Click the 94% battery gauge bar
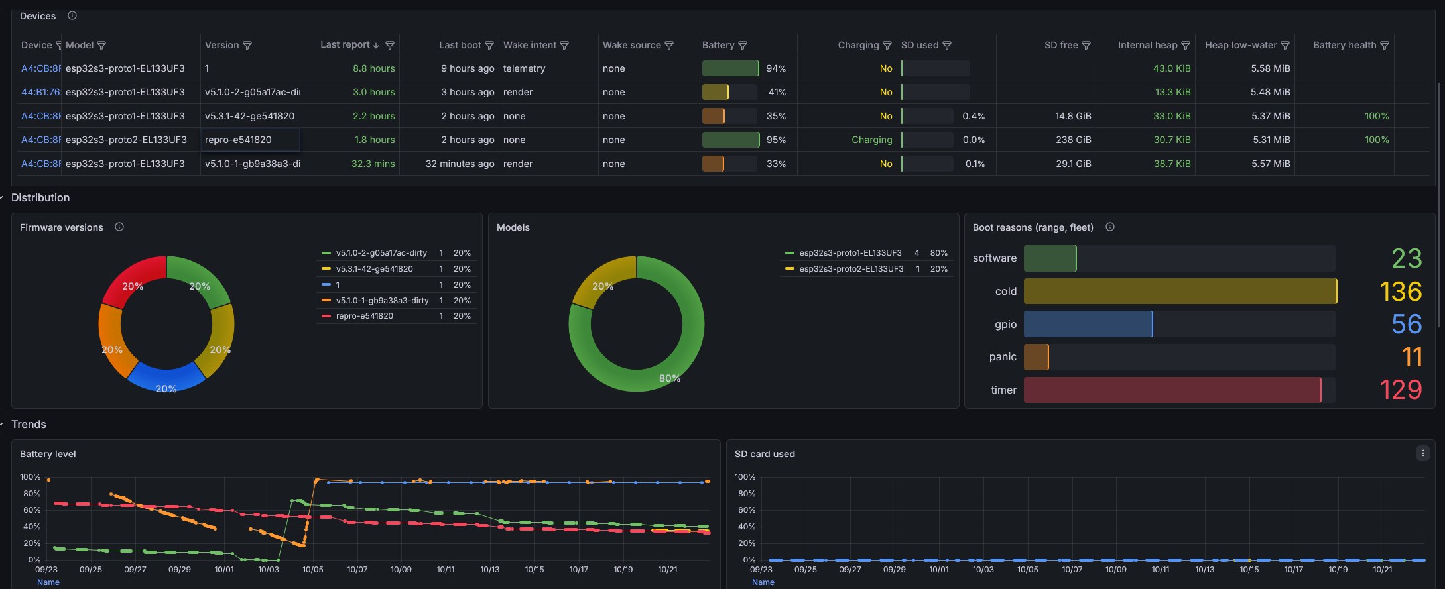 (730, 68)
